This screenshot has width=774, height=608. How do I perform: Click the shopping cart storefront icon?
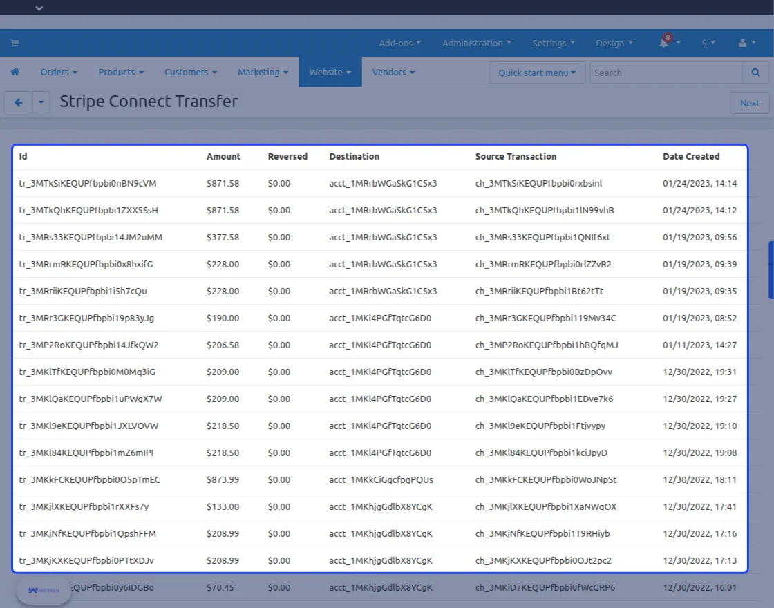[15, 43]
